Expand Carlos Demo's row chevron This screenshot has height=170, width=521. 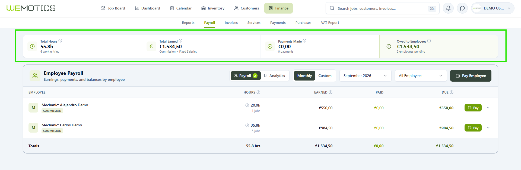pyautogui.click(x=488, y=128)
